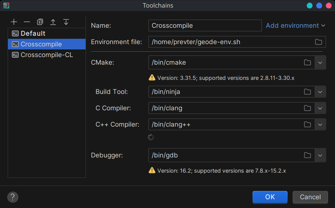This screenshot has width=335, height=208.
Task: Click the red close window button
Action: pyautogui.click(x=329, y=6)
